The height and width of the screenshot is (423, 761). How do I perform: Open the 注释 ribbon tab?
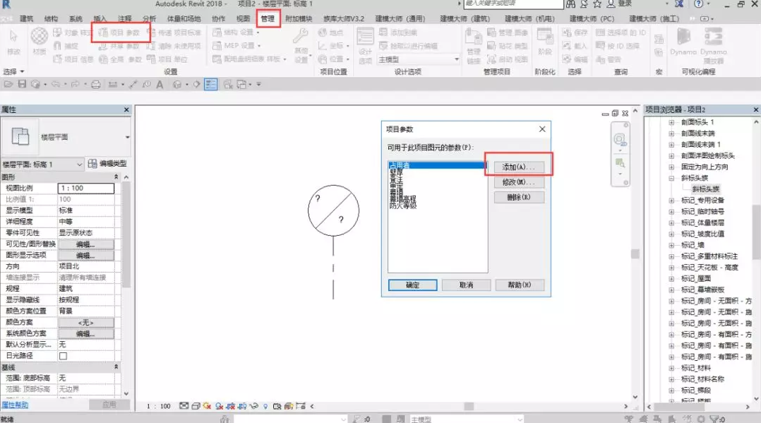pyautogui.click(x=125, y=18)
